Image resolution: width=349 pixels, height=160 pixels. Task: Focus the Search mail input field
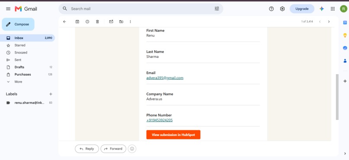141,9
